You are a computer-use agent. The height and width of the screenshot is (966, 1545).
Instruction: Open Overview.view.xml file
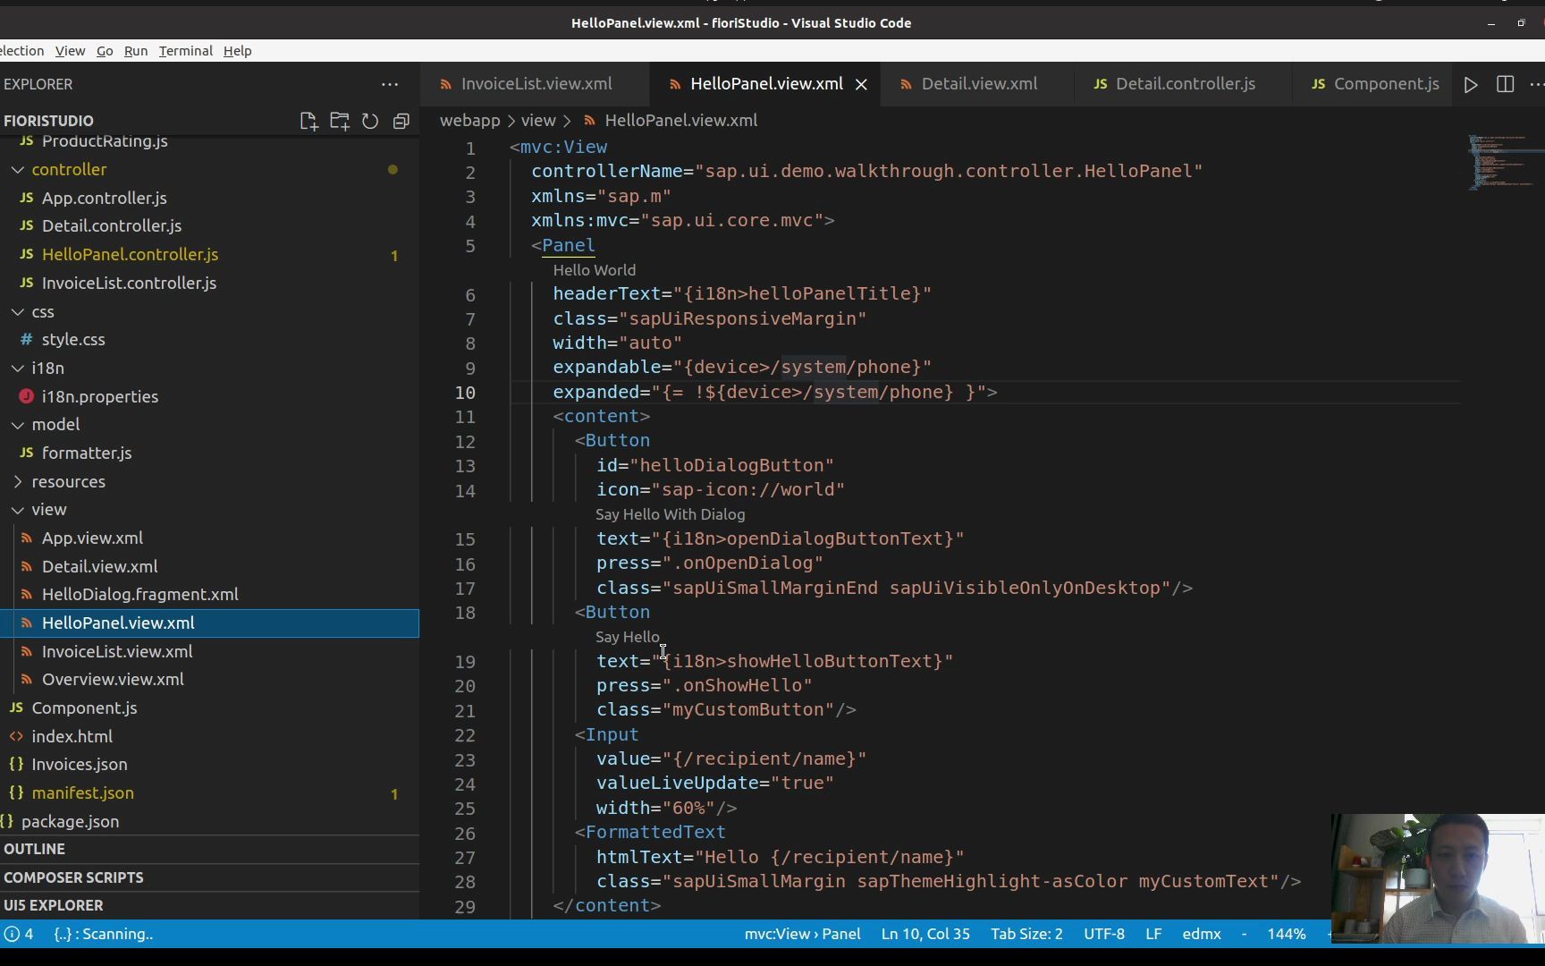pyautogui.click(x=113, y=680)
